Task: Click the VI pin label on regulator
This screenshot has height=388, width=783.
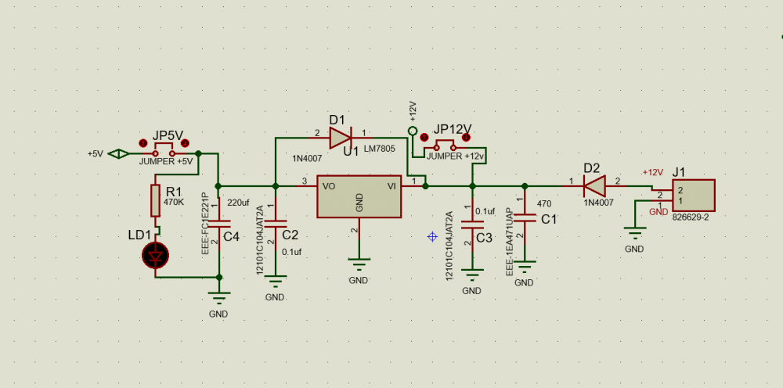Action: 392,186
